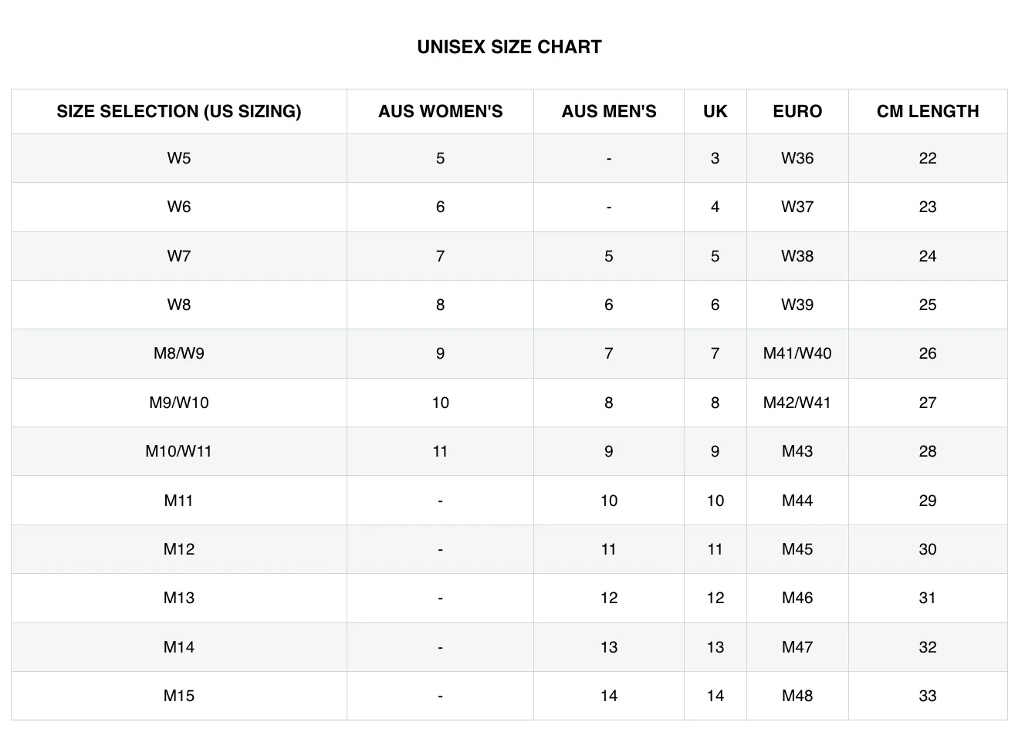Select the M9/W10 size cell
This screenshot has height=742, width=1025.
click(178, 403)
